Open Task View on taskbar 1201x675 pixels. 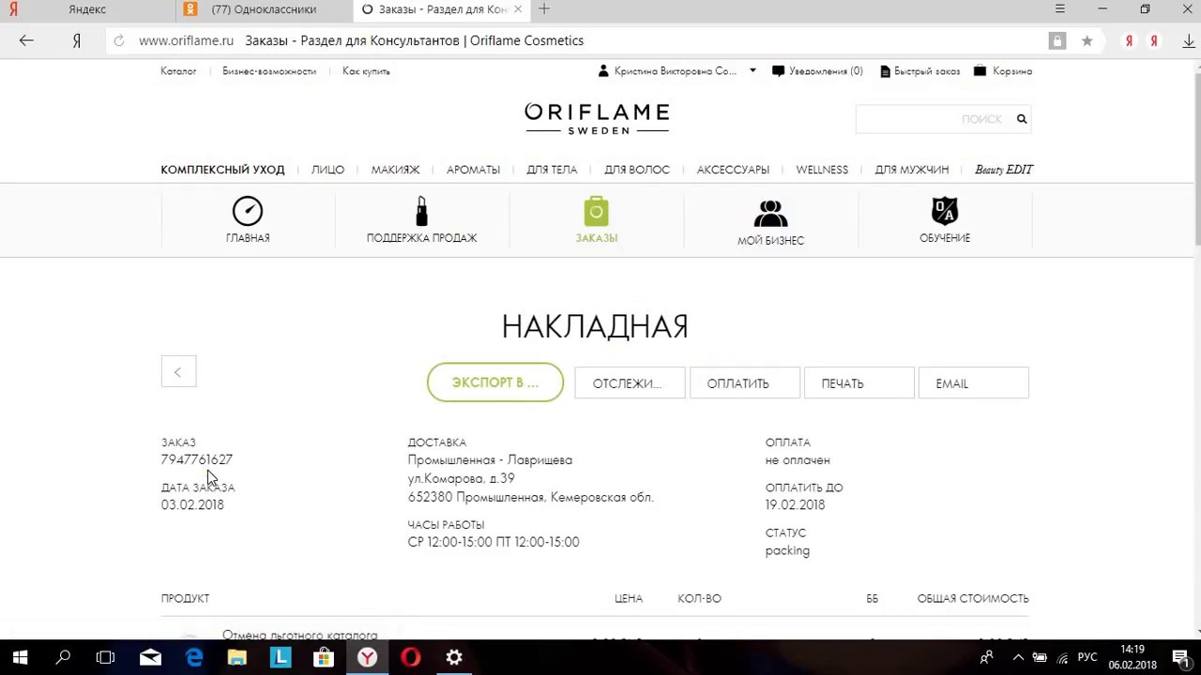pyautogui.click(x=106, y=657)
